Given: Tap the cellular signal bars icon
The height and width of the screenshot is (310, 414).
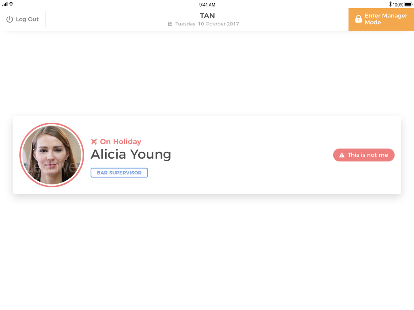Looking at the screenshot, I should (5, 4).
